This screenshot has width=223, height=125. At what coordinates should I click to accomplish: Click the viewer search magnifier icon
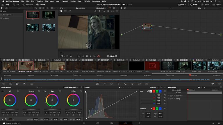[x=47, y=8]
